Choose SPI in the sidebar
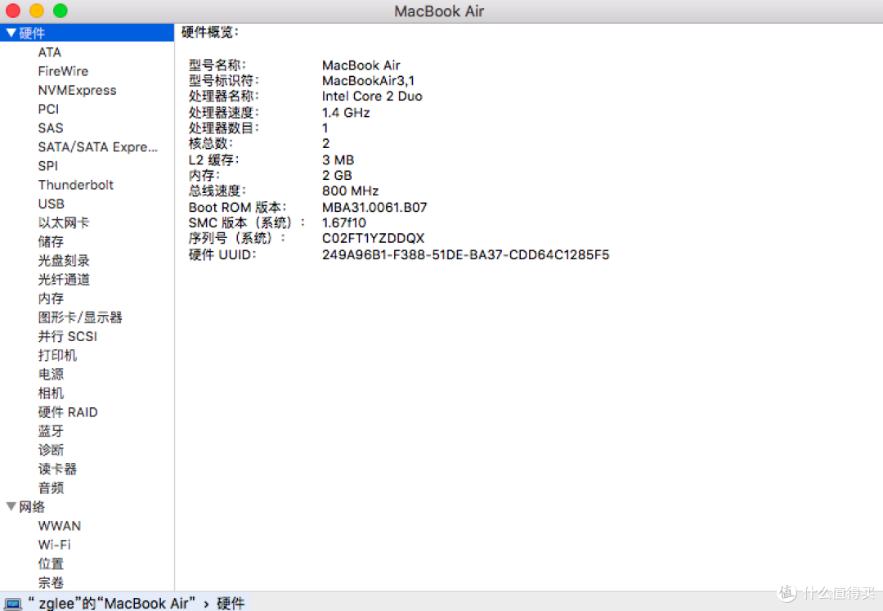The image size is (883, 611). 48,166
